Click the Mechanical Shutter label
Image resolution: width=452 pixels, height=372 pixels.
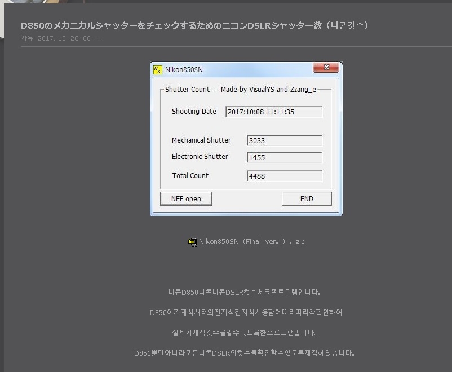point(201,140)
